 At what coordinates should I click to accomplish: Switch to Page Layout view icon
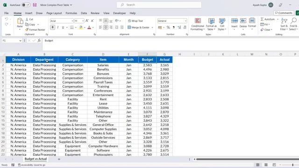click(266, 165)
